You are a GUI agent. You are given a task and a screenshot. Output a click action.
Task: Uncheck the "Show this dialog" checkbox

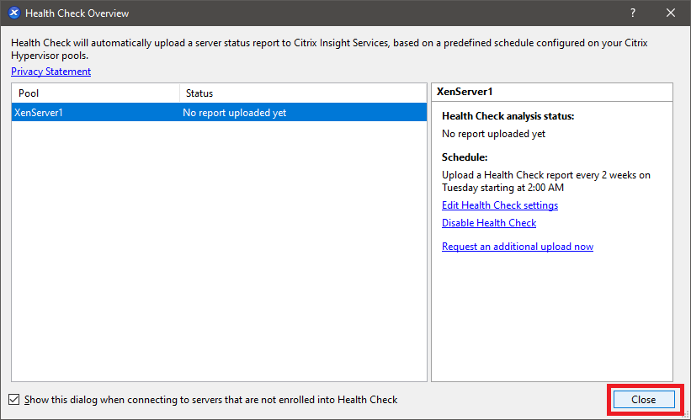pyautogui.click(x=14, y=400)
